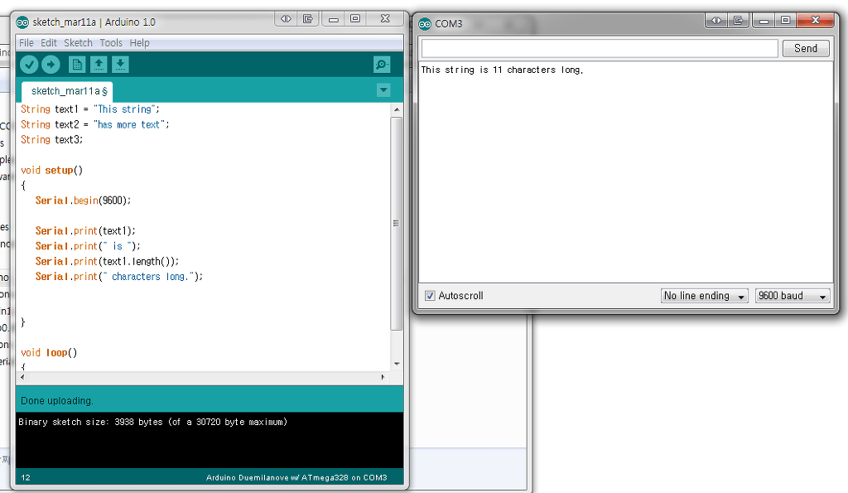Image resolution: width=848 pixels, height=493 pixels.
Task: Click the Verify sketch checkmark icon
Action: 29,65
